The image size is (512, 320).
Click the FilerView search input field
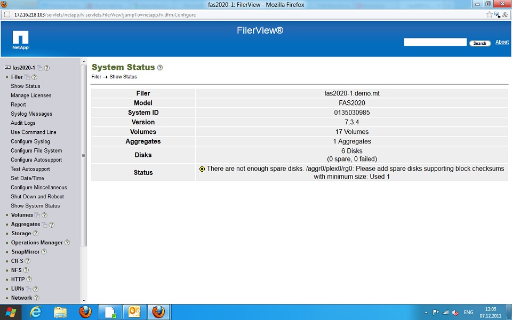point(435,42)
